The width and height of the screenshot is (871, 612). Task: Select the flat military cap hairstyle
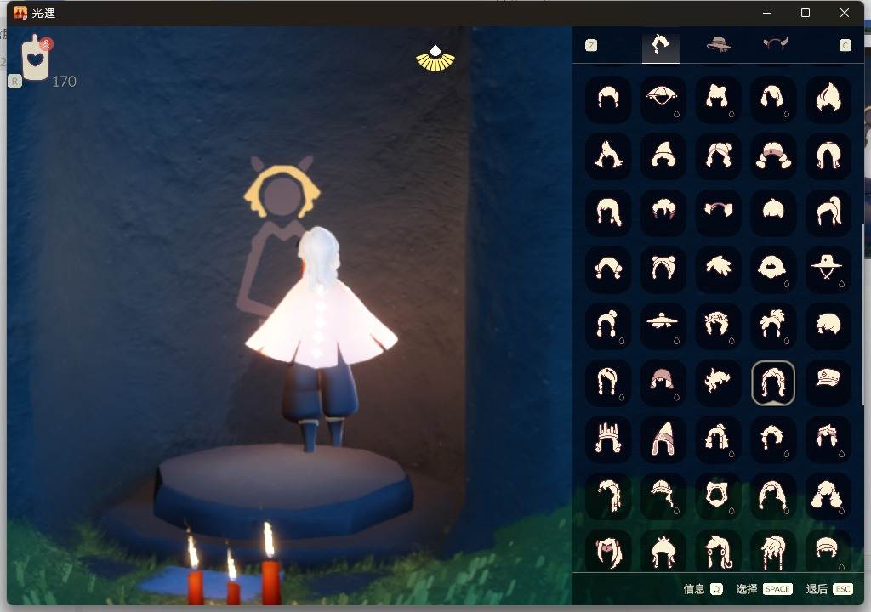click(828, 382)
